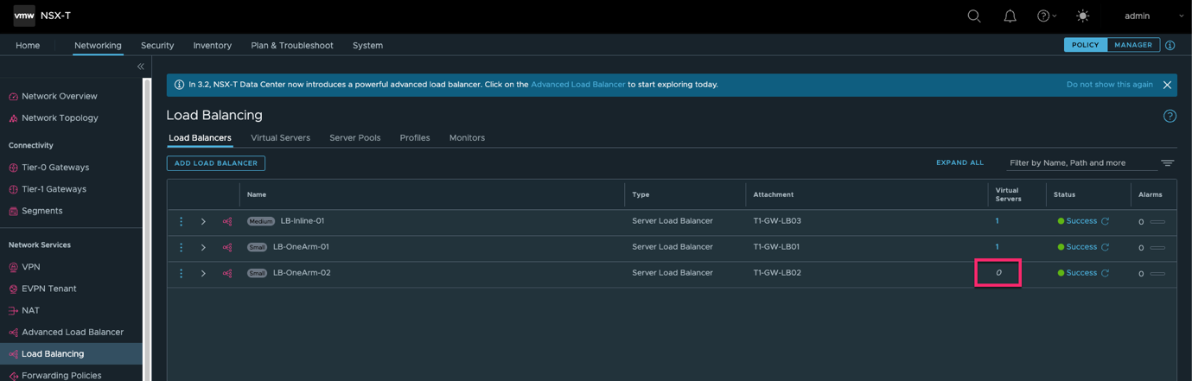
Task: Refresh the status of LB-OneArm-02
Action: 1105,273
